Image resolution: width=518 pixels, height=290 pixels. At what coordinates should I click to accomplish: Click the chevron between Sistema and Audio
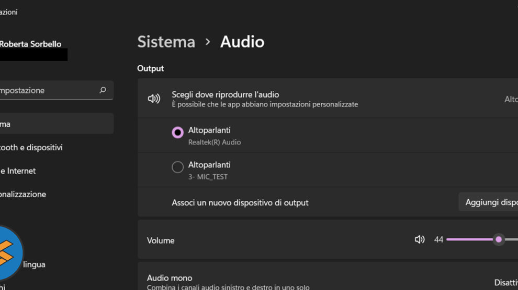[208, 42]
